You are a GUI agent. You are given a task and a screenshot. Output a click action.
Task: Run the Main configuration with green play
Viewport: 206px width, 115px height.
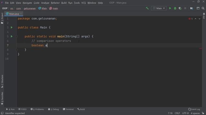tap(170, 8)
